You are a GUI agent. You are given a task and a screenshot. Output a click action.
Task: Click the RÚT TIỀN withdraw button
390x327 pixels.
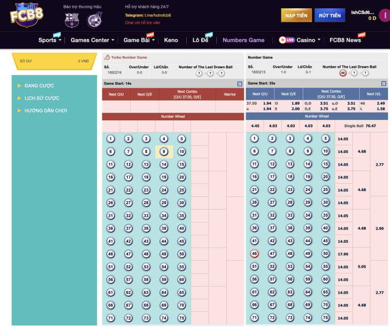[330, 16]
